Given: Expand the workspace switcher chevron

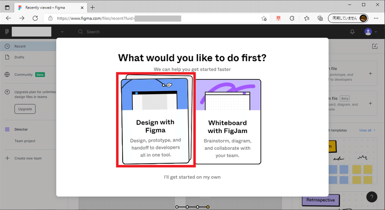Looking at the screenshot, I should 62,32.
